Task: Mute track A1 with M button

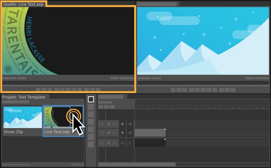Action: click(122, 143)
